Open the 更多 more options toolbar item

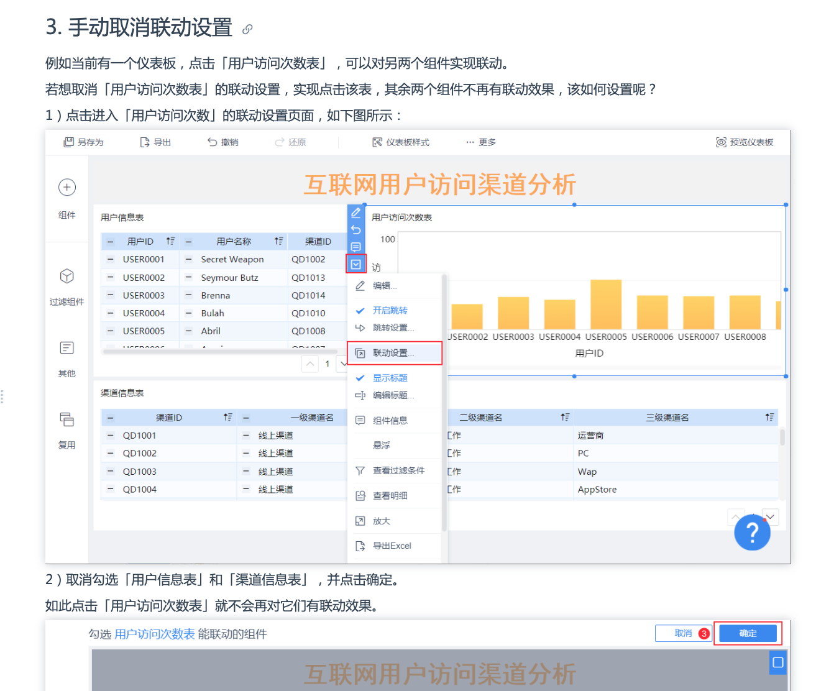[481, 142]
